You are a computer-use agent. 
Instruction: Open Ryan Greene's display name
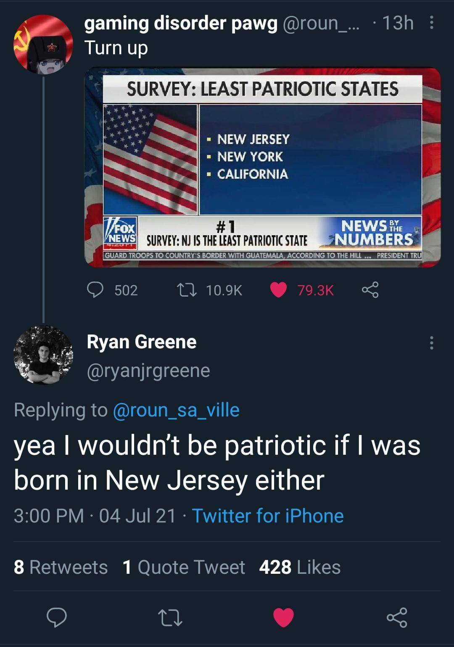coord(142,342)
